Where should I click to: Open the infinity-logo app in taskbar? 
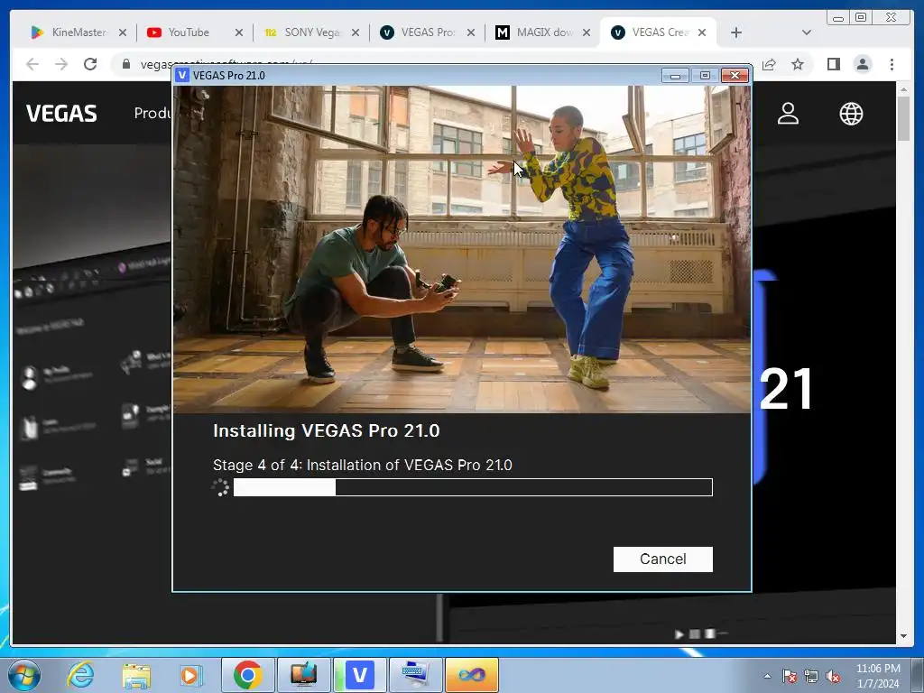point(471,675)
